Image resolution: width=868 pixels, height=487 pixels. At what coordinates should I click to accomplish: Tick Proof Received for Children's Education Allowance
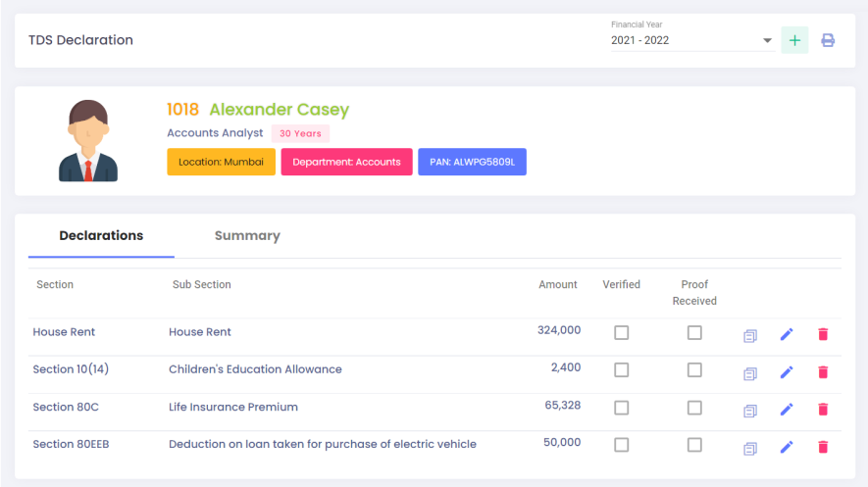click(694, 369)
